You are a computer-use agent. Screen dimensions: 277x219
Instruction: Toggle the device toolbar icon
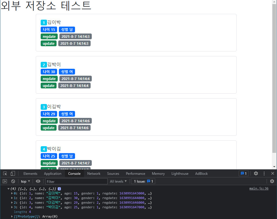[x=13, y=174]
